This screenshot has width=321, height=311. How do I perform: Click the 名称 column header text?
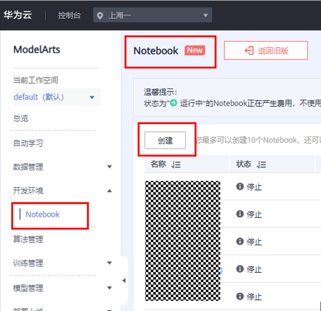pos(158,164)
